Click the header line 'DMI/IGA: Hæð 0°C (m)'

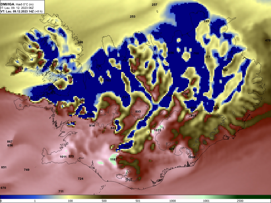click(17, 4)
